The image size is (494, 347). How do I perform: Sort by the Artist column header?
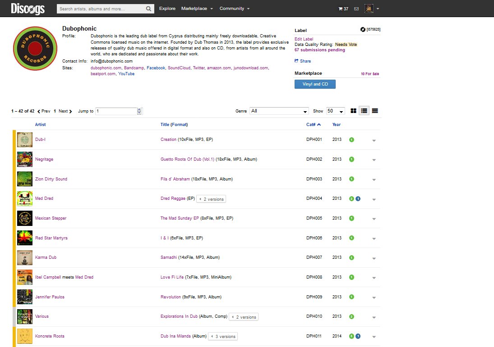tap(40, 125)
